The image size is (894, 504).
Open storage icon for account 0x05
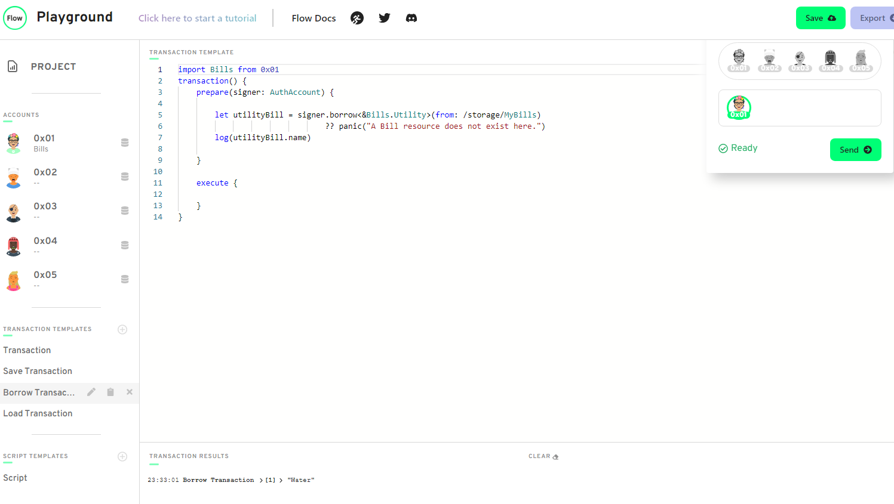click(125, 279)
